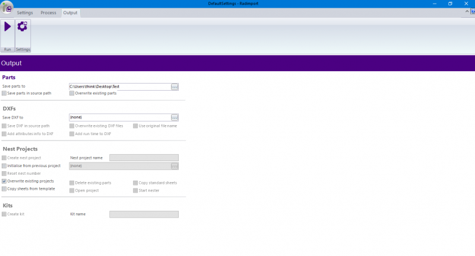Open the Settings gear icon in ribbon
Image resolution: width=475 pixels, height=256 pixels.
tap(23, 27)
